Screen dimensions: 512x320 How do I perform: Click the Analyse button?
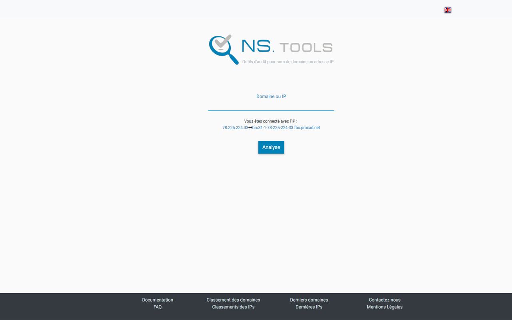tap(271, 147)
